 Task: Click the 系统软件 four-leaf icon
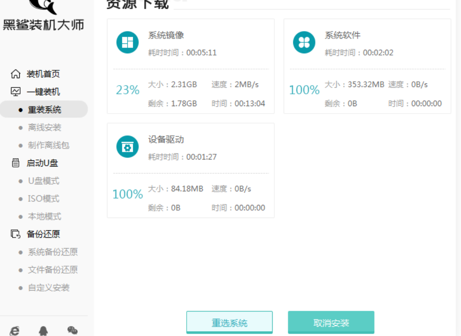pyautogui.click(x=304, y=43)
